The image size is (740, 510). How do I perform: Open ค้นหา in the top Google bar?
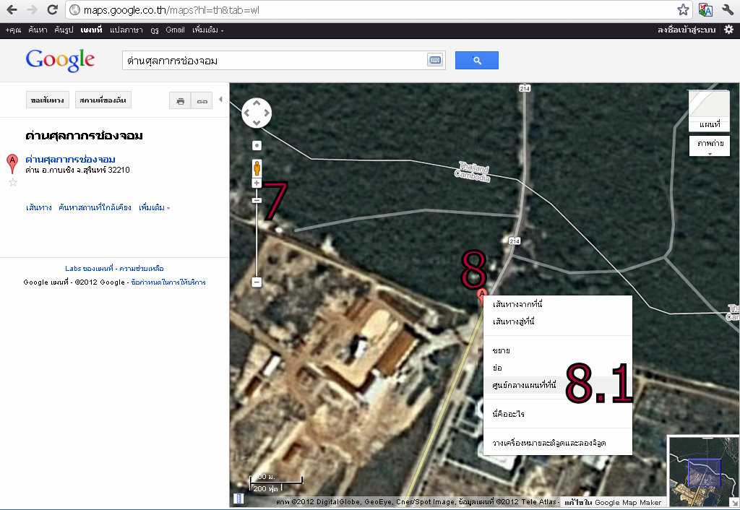pos(38,30)
